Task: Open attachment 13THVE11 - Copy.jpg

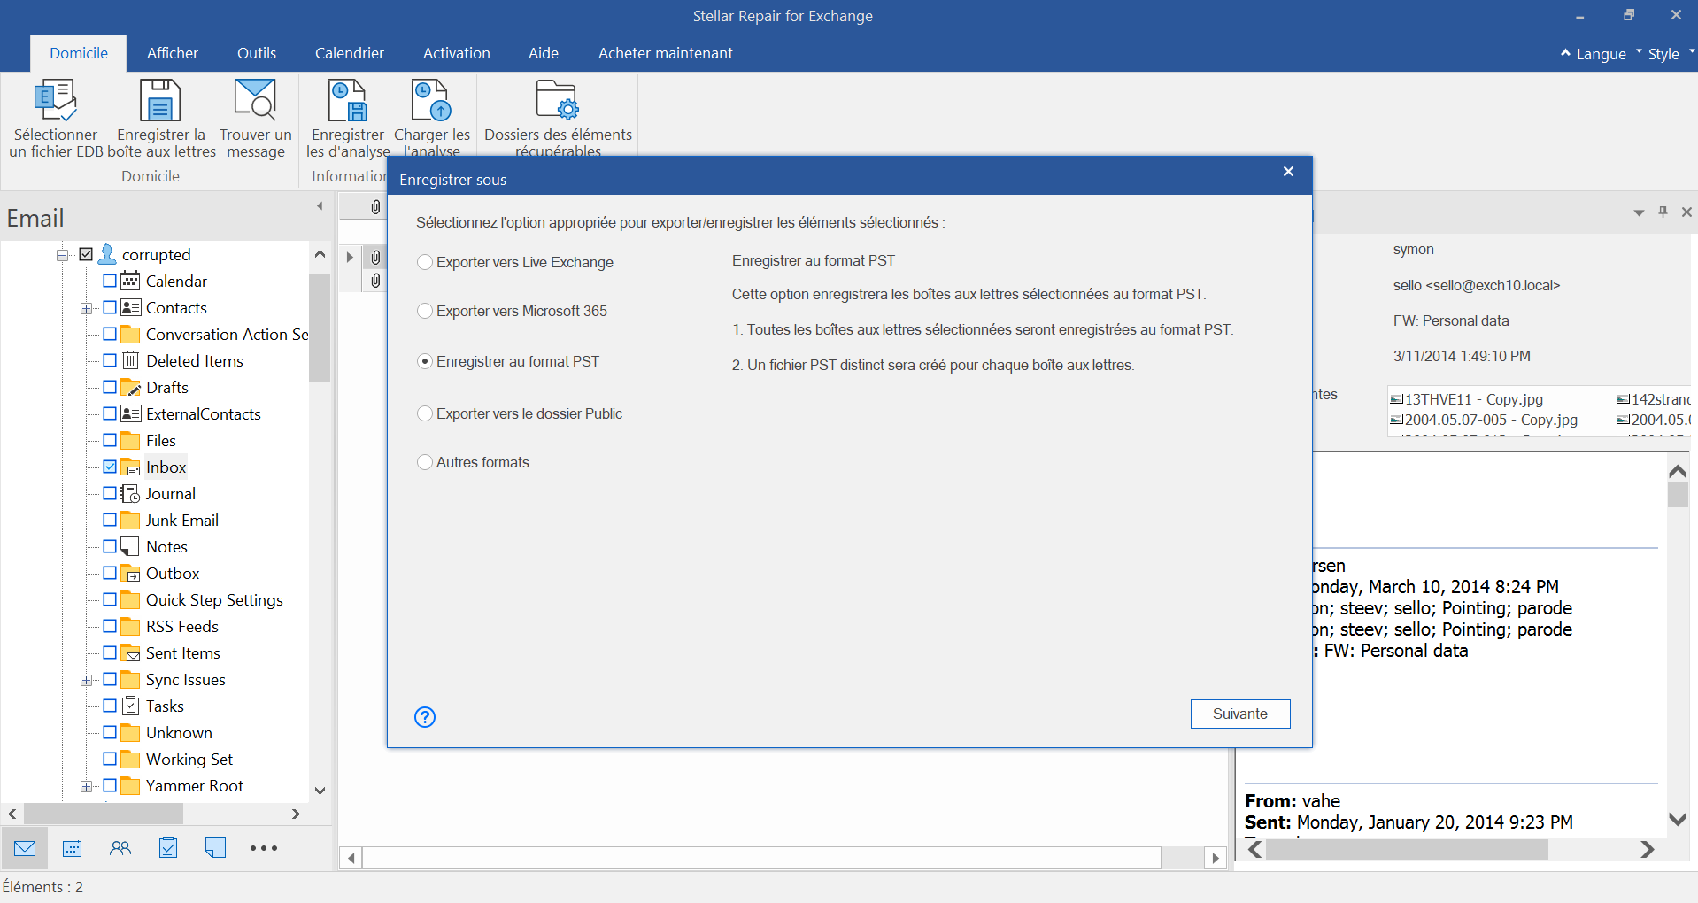Action: coord(1467,399)
